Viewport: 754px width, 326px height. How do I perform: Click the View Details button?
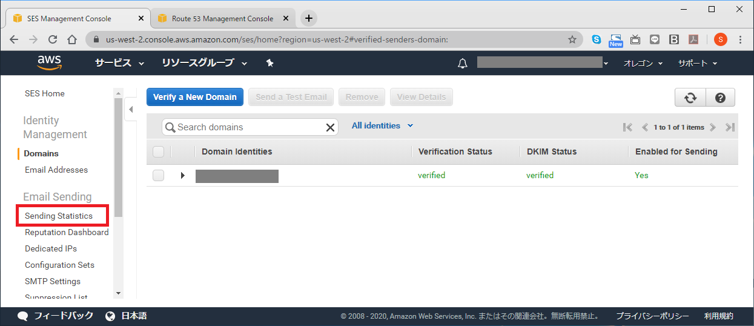click(x=422, y=97)
